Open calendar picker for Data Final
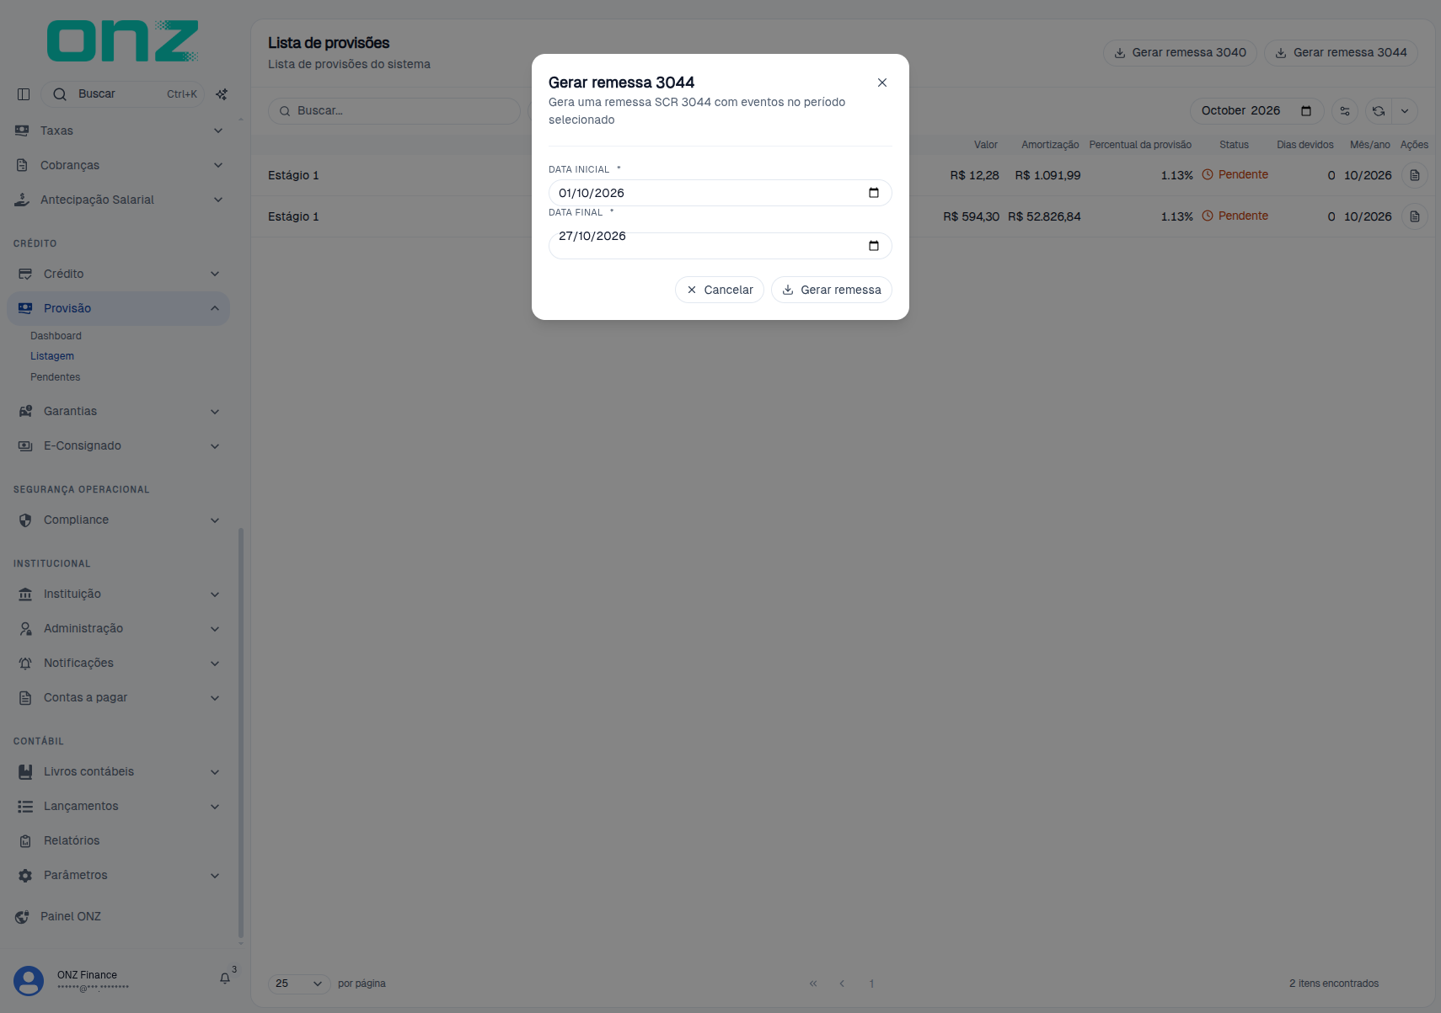The width and height of the screenshot is (1441, 1013). 874,246
